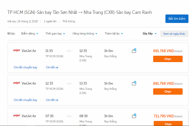Viewport: 189px width, 126px height.
Task: Click the 1 người lớn passenger text
Action: click(x=50, y=21)
